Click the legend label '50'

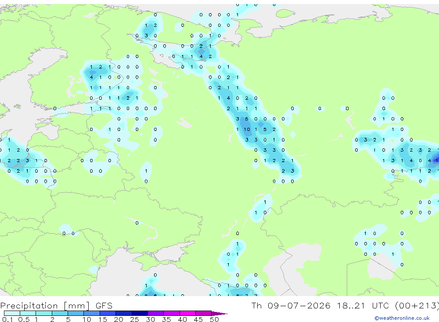[x=215, y=319]
